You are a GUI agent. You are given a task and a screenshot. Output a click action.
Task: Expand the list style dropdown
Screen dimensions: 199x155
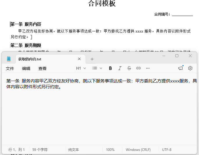(x=97, y=68)
